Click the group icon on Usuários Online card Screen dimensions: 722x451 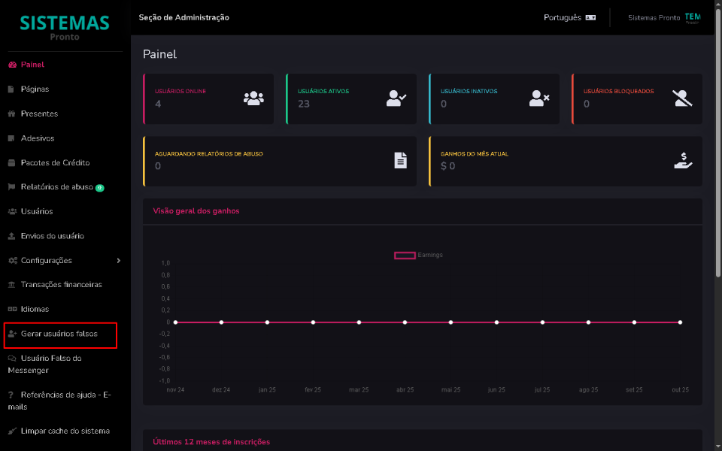tap(253, 98)
